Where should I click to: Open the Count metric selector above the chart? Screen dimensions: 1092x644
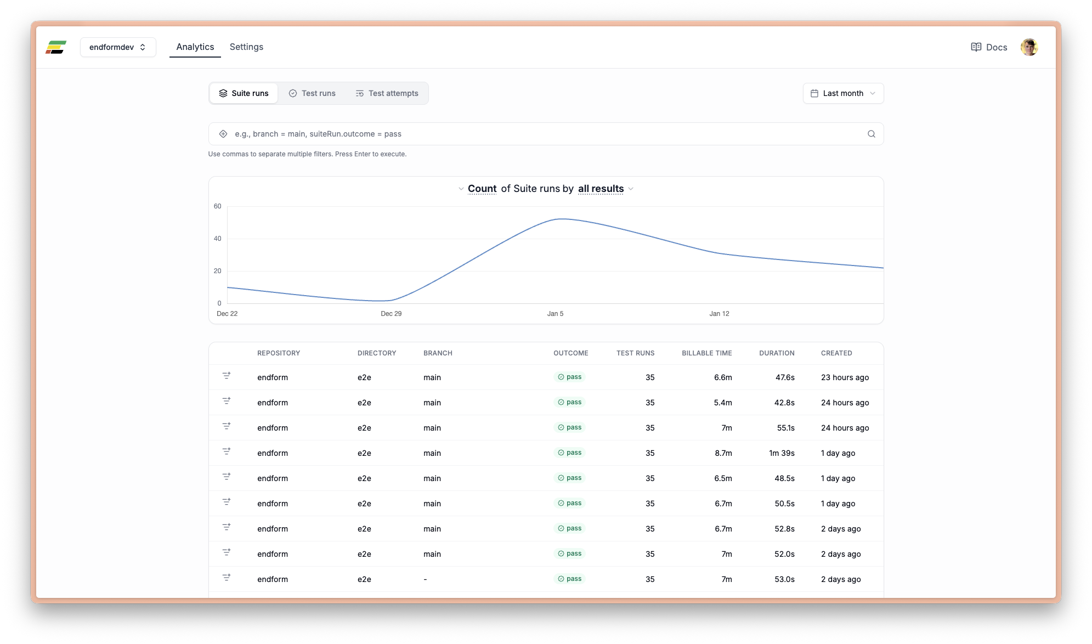tap(482, 189)
